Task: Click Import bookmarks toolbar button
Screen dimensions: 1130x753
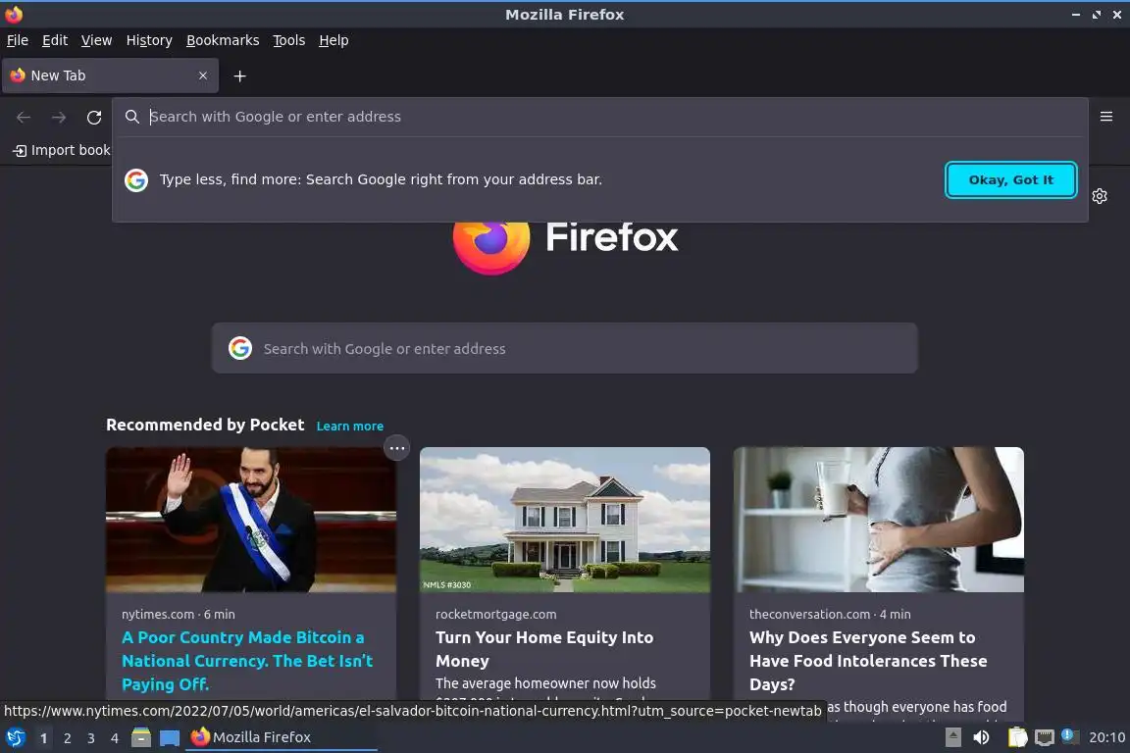Action: coord(62,150)
